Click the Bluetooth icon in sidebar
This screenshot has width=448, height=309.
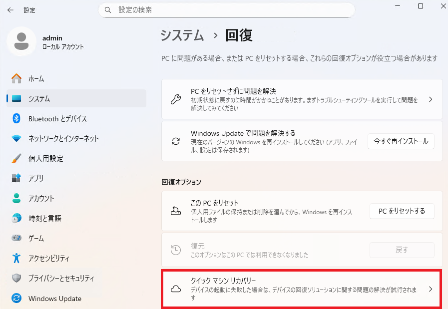[16, 118]
